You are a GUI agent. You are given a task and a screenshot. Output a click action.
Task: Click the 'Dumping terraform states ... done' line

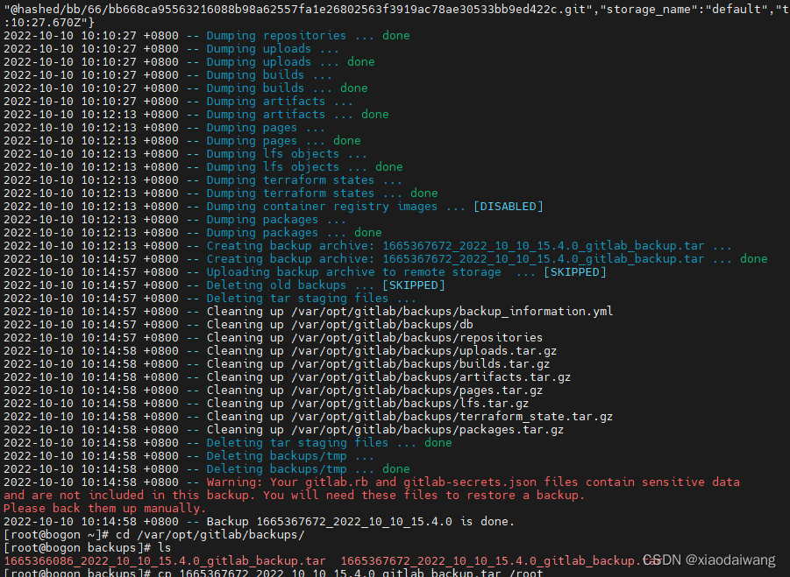point(221,194)
